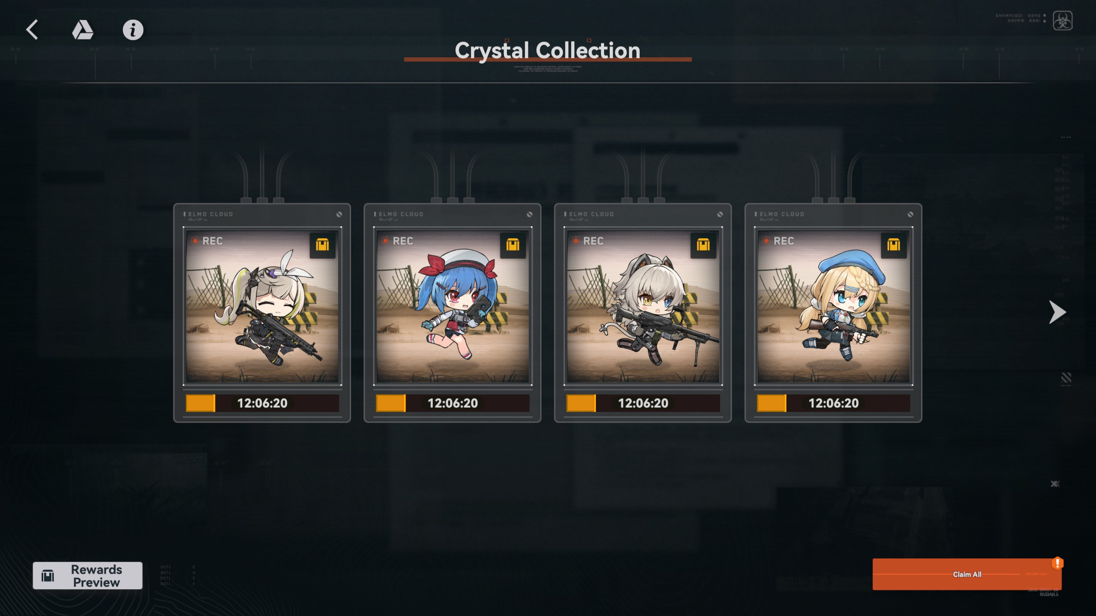Click the reward chest icon on first card

322,245
